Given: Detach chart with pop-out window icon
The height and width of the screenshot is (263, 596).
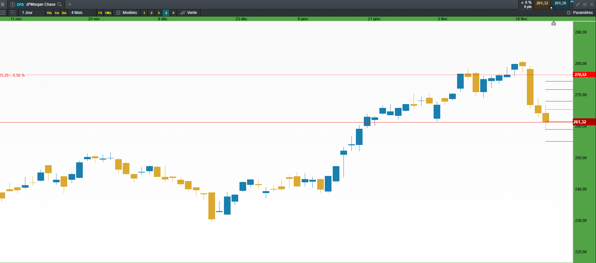Looking at the screenshot, I should (x=585, y=4).
